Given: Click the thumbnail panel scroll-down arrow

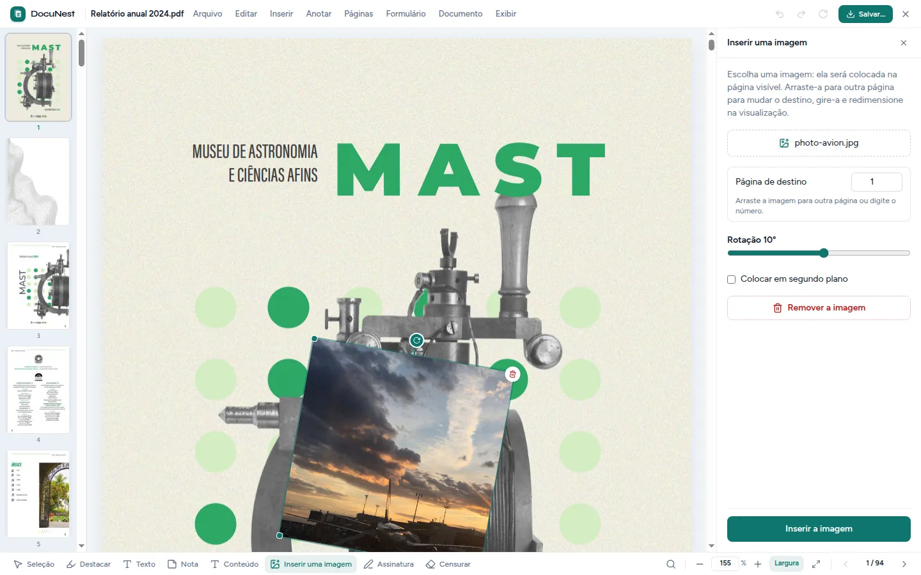Looking at the screenshot, I should tap(81, 546).
